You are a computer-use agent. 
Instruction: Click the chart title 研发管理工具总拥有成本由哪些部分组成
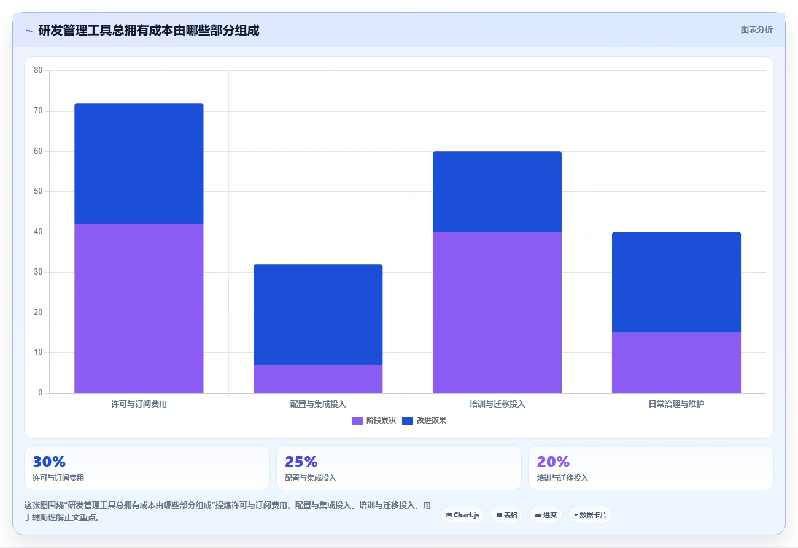coord(149,30)
